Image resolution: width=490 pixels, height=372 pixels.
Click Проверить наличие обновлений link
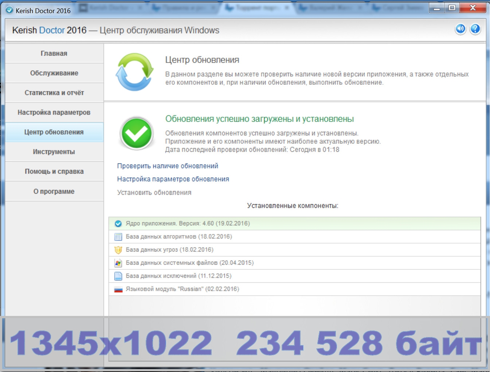click(x=168, y=166)
